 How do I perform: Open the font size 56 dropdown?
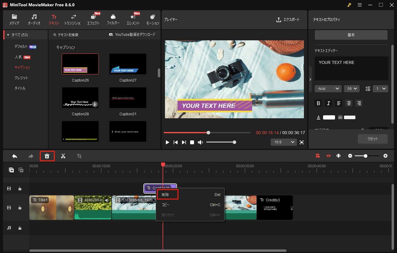click(351, 88)
